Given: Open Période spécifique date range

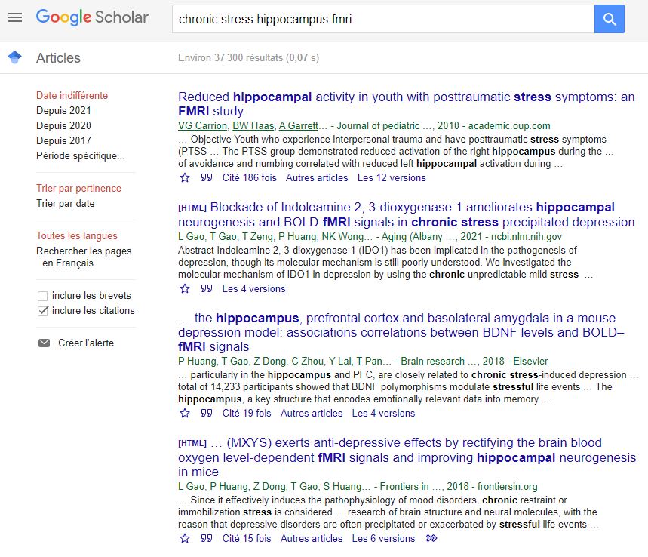Looking at the screenshot, I should tap(80, 156).
